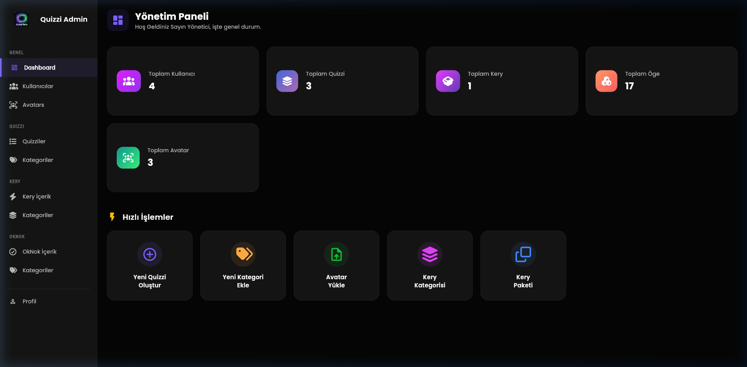
Task: Select the Dashboard grid icon in sidebar
Action: [14, 67]
